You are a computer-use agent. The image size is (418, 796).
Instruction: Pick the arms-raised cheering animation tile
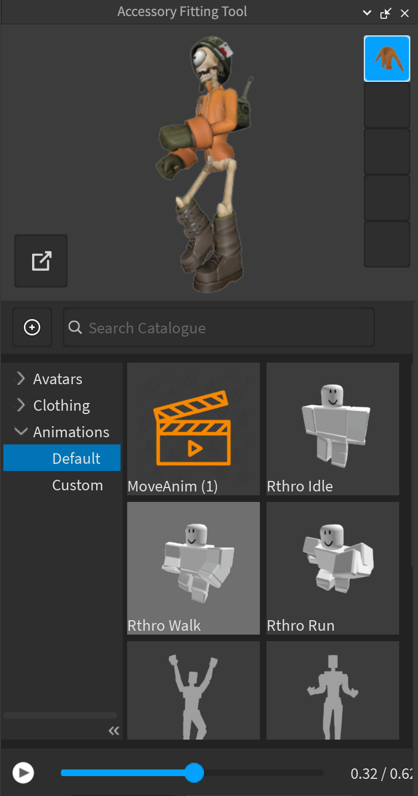[x=194, y=690]
